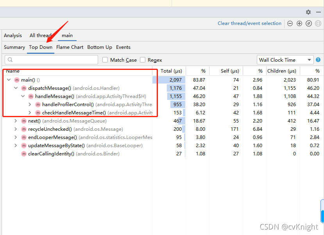The height and width of the screenshot is (235, 324).
Task: Click the reset zoom circle icon
Action: click(309, 23)
